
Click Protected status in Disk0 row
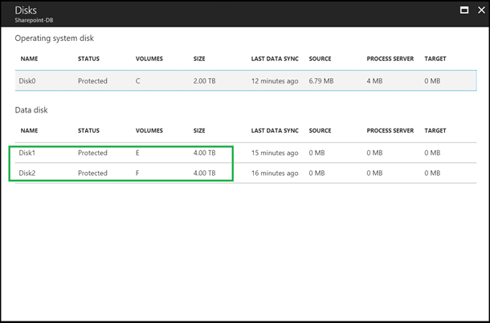[92, 81]
